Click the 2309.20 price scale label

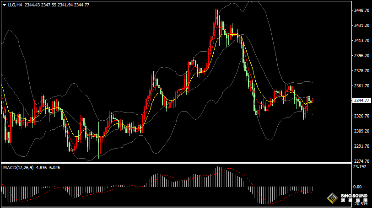point(362,131)
